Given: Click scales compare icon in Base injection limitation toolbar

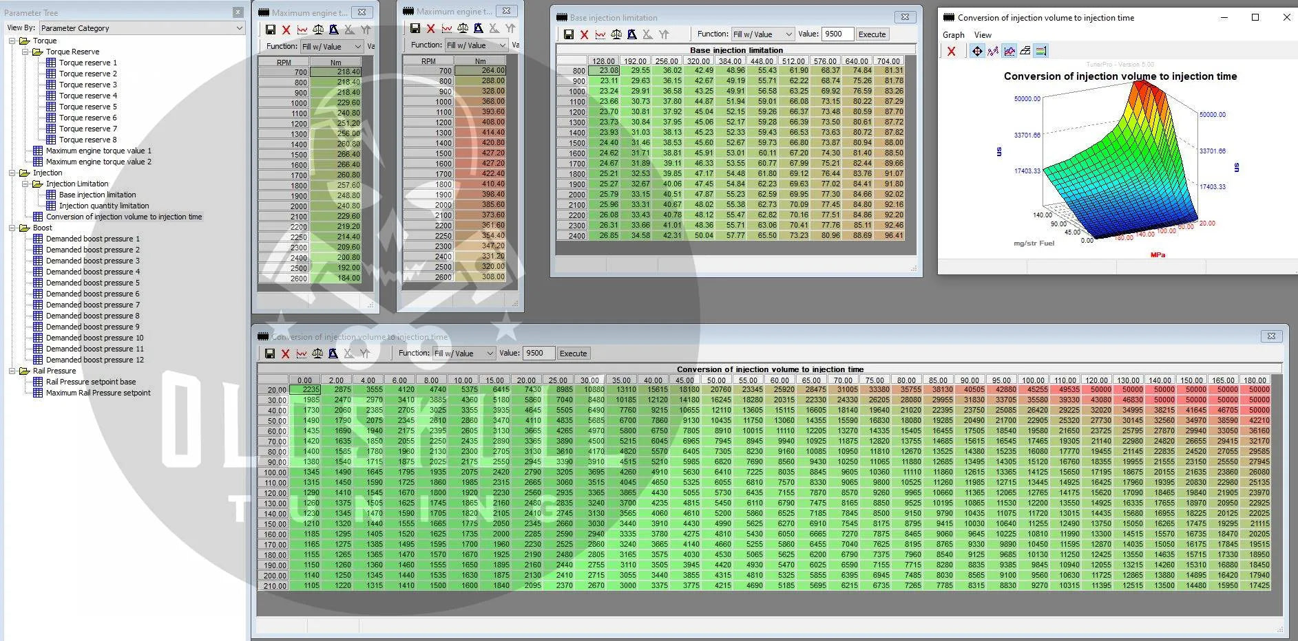Looking at the screenshot, I should click(616, 34).
